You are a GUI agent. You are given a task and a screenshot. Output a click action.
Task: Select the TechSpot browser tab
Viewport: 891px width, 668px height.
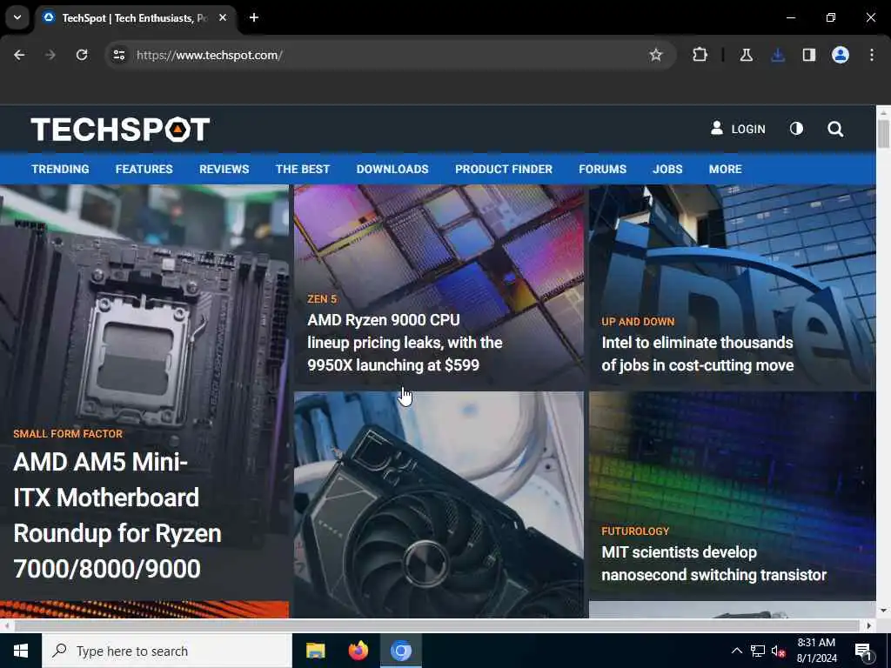[135, 17]
